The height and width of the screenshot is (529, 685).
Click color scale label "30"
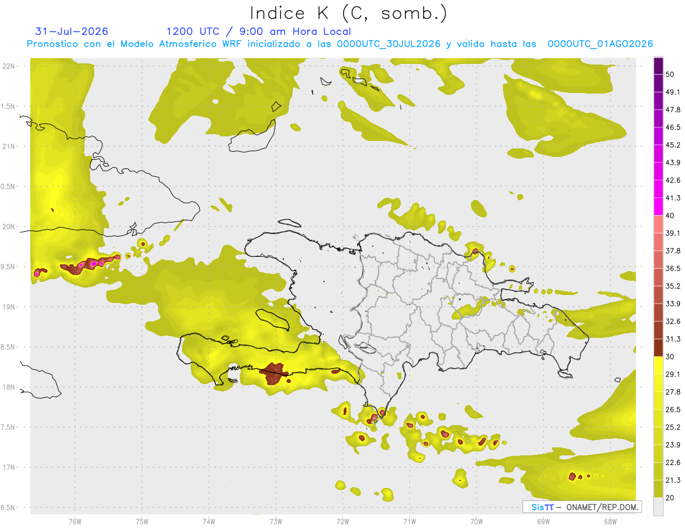pos(670,357)
